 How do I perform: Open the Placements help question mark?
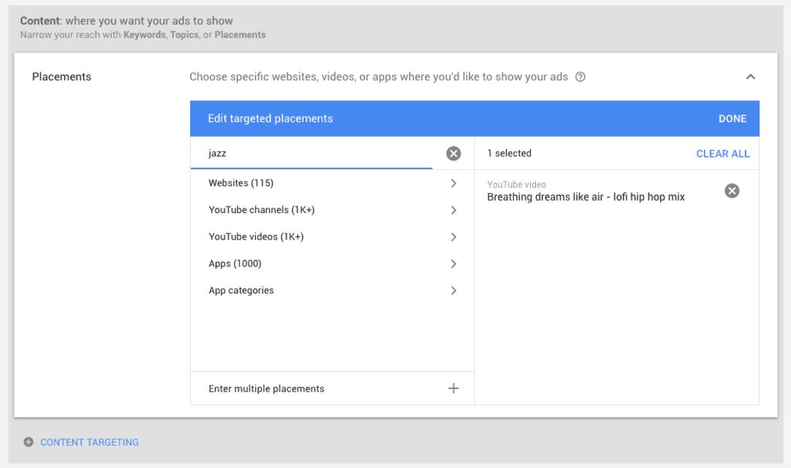point(581,76)
